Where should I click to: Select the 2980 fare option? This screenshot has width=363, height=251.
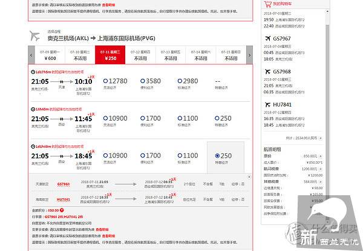[x=180, y=81]
